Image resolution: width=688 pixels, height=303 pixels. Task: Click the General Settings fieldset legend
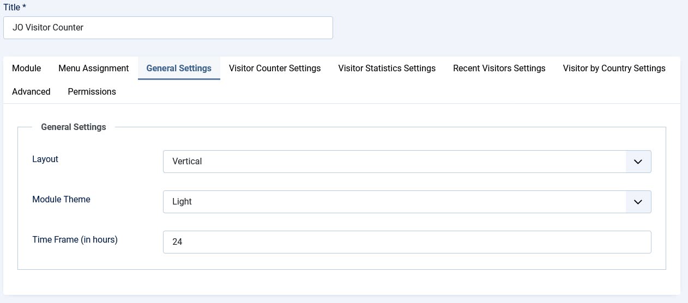(x=74, y=127)
